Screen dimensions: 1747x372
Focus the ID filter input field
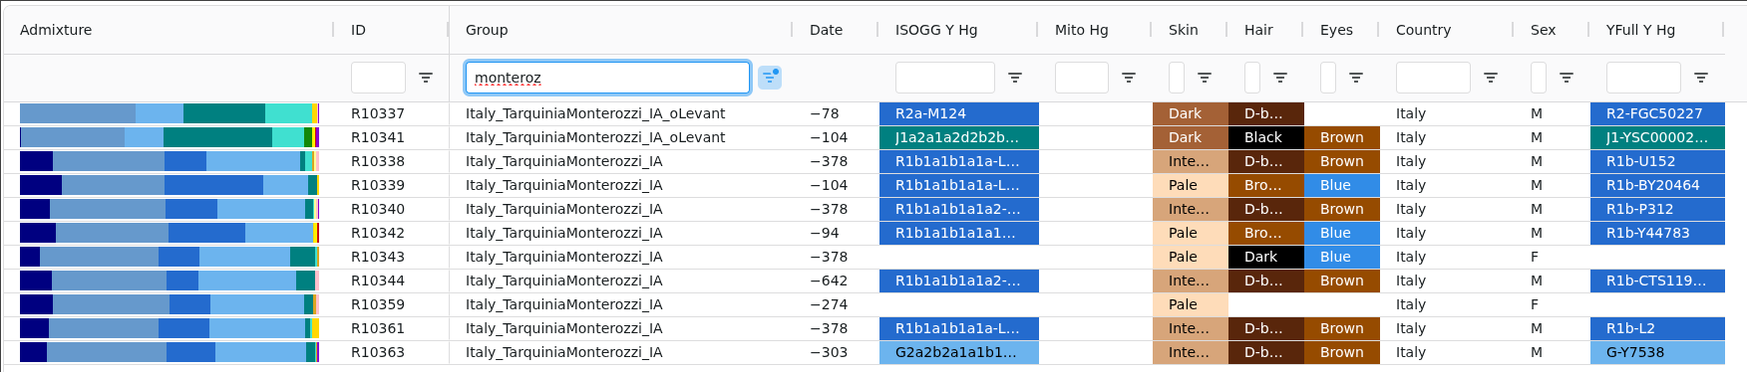coord(378,78)
